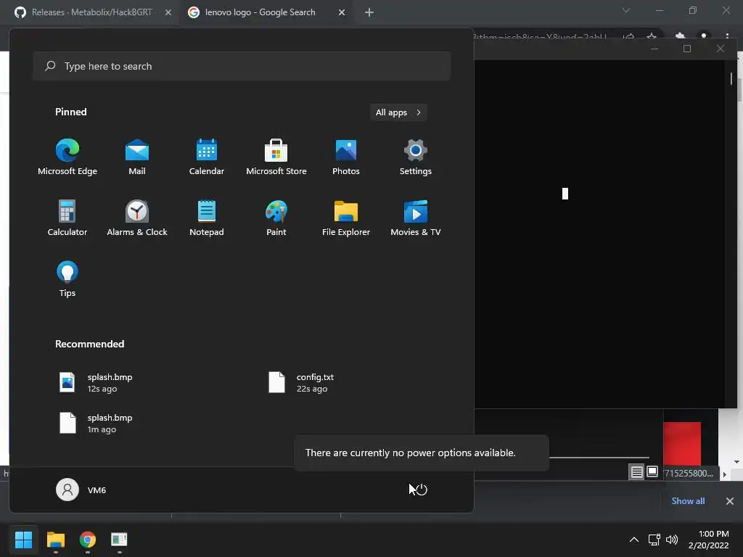The width and height of the screenshot is (743, 557).
Task: Click Show all in downloads bar
Action: click(x=688, y=501)
